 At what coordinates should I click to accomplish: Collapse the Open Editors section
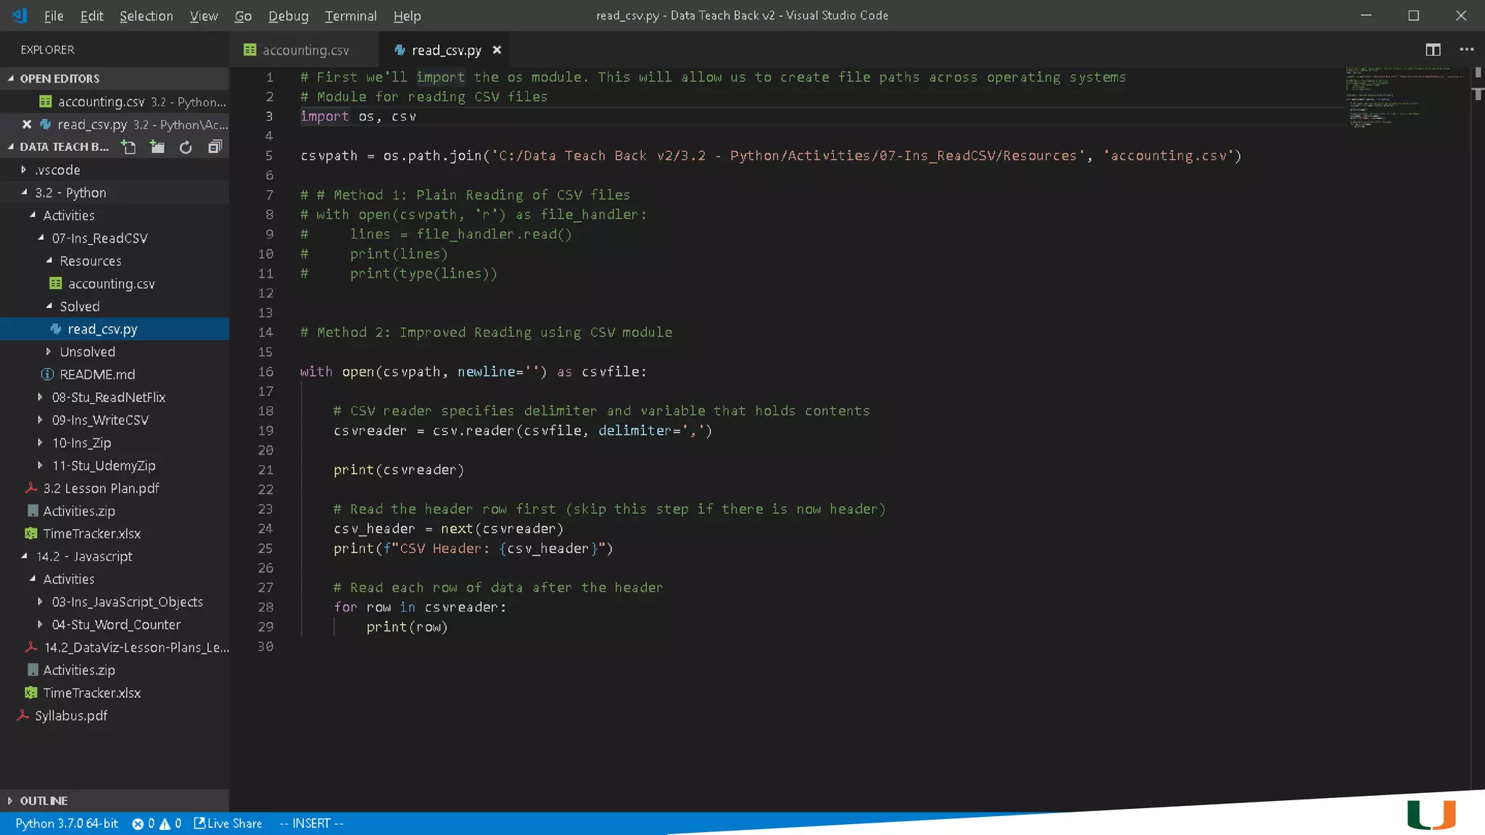(x=59, y=78)
